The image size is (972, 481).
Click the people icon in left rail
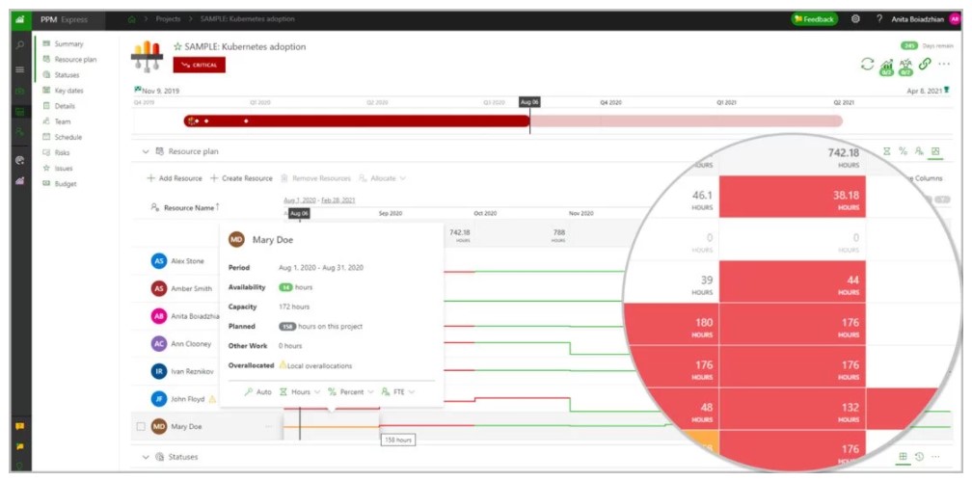coord(20,131)
